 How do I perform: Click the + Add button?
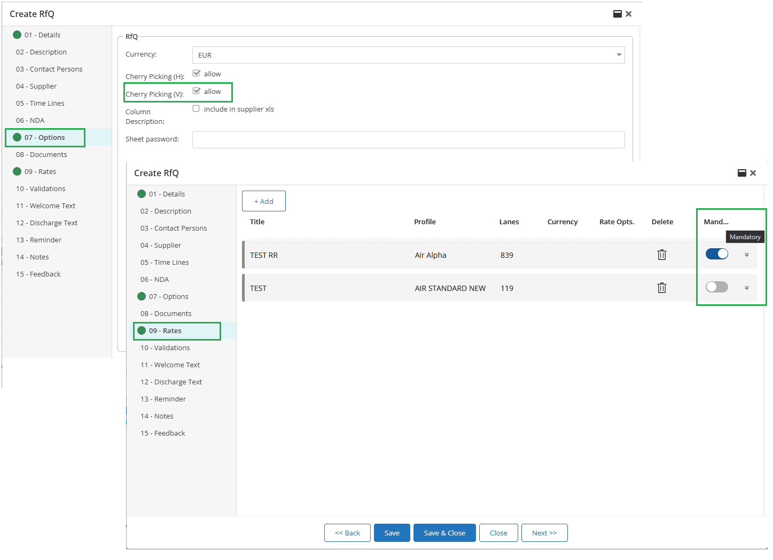(263, 201)
